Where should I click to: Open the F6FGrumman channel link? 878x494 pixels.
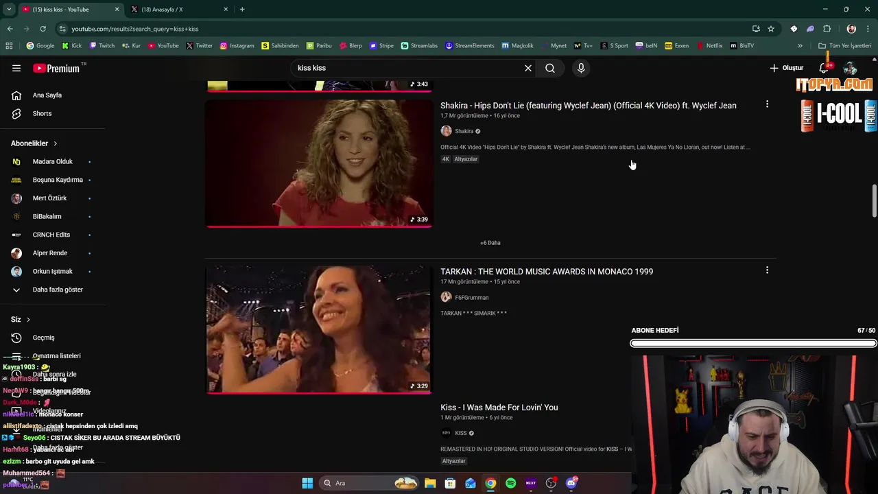pyautogui.click(x=471, y=298)
